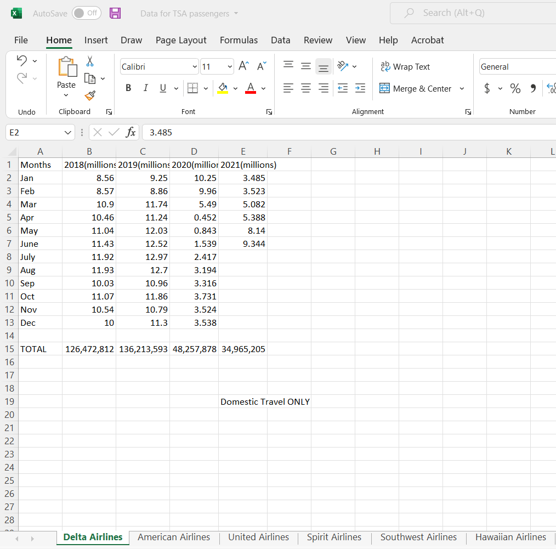Image resolution: width=556 pixels, height=549 pixels.
Task: Open Font settings dialog launcher
Action: point(269,112)
